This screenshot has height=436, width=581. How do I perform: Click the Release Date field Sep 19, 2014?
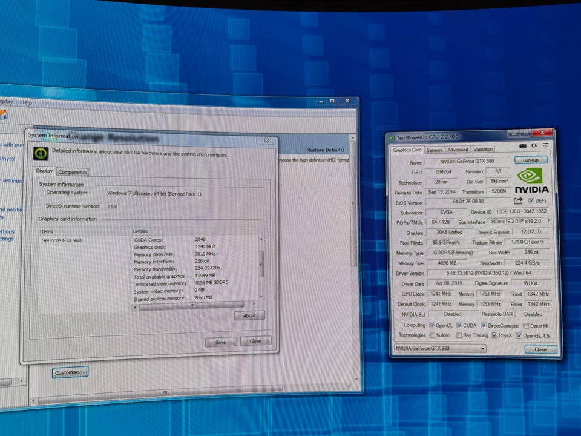click(x=442, y=192)
